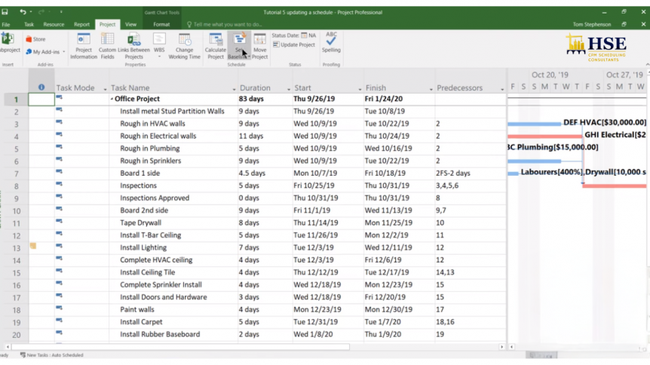Select row header number 5
Image resolution: width=650 pixels, height=365 pixels.
coord(16,149)
